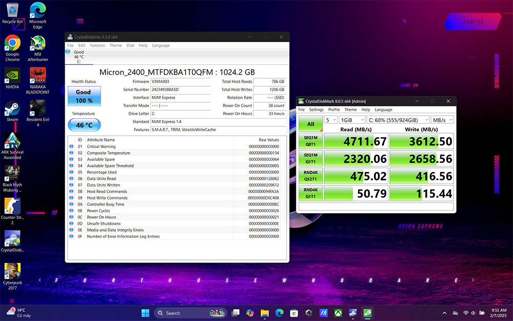
Task: Open the Google Chrome desktop shortcut
Action: tap(12, 44)
